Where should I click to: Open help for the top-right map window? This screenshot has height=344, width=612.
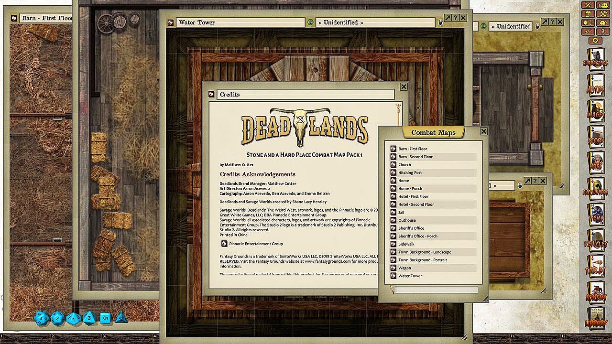pyautogui.click(x=552, y=21)
